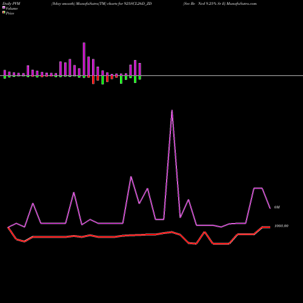Click the 'Daily PVM' title text
This screenshot has width=303, height=303.
point(12,4)
